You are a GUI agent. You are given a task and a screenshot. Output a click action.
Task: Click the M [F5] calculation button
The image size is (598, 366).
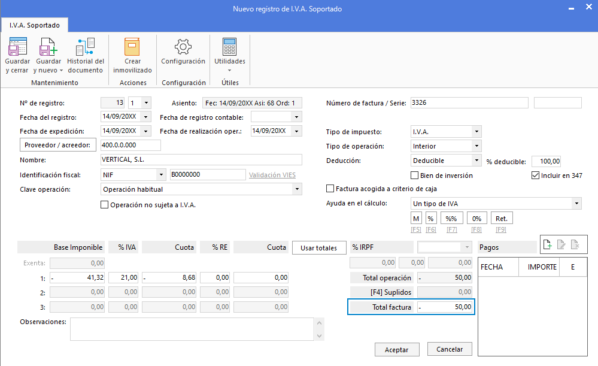point(416,218)
